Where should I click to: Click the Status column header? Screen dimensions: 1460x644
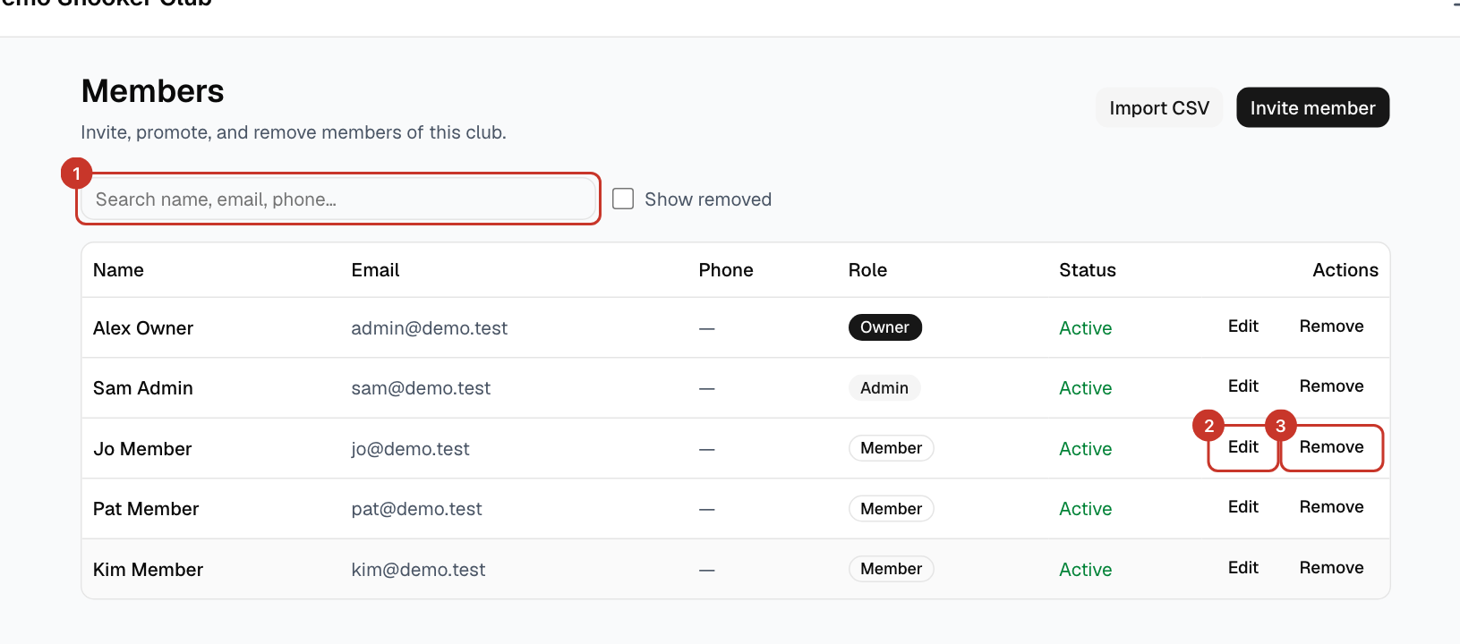pos(1088,270)
